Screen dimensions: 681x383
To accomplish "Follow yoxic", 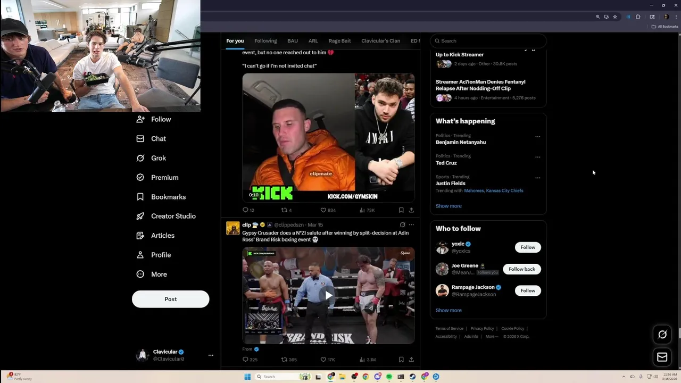I will pos(528,247).
